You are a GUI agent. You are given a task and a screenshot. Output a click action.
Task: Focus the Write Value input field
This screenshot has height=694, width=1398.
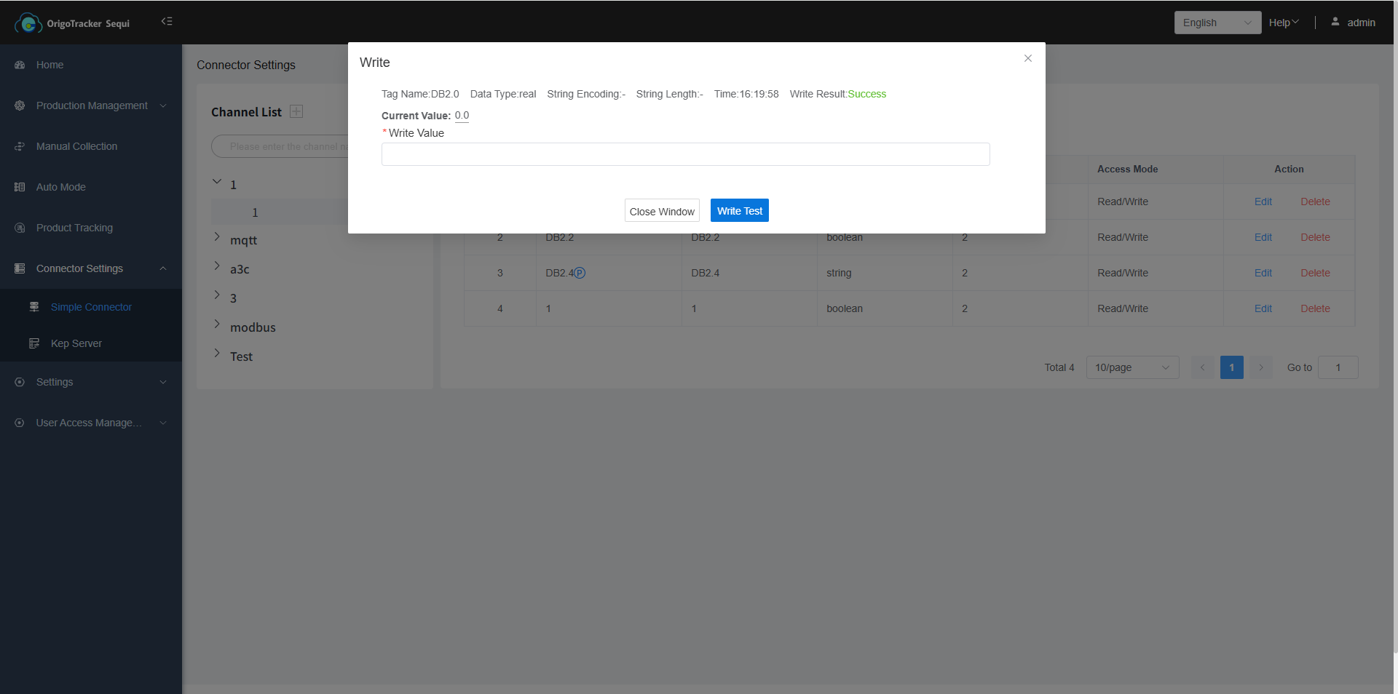[685, 154]
